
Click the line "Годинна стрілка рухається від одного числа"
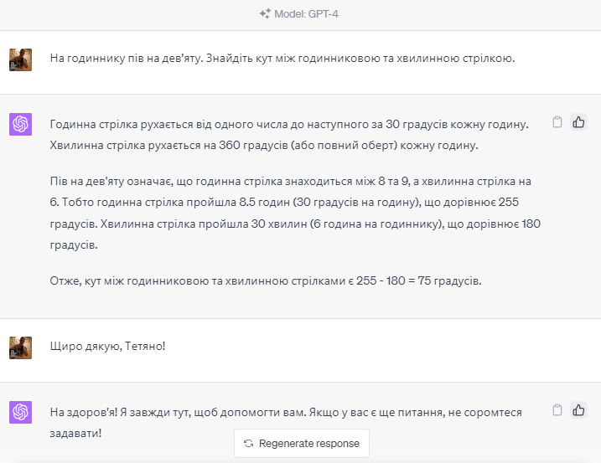coord(289,125)
